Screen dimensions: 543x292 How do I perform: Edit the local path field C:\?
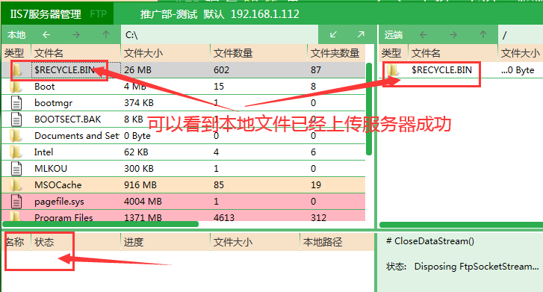pos(220,34)
